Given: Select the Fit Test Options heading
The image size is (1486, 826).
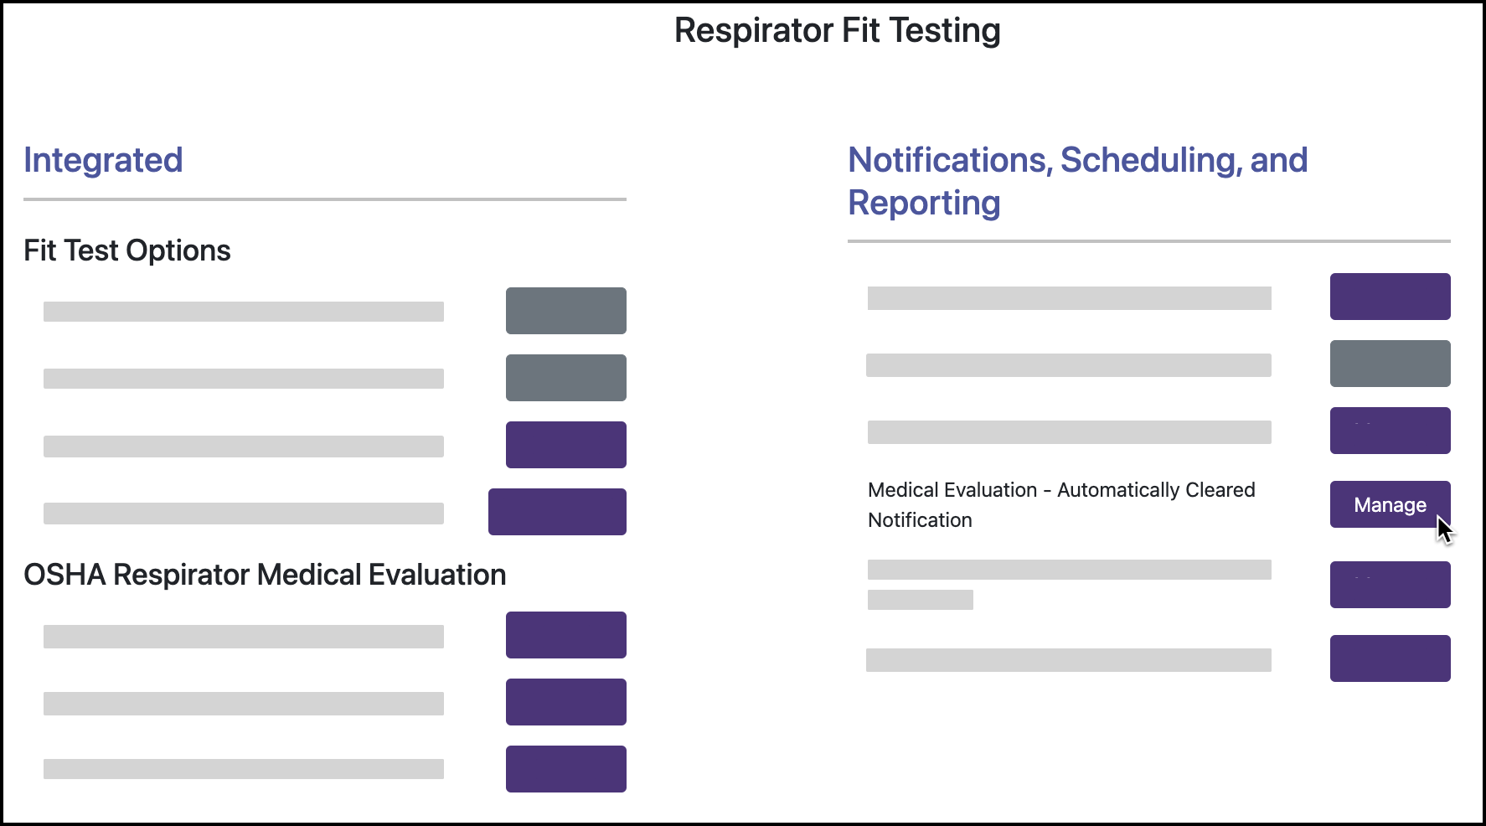Looking at the screenshot, I should 127,250.
